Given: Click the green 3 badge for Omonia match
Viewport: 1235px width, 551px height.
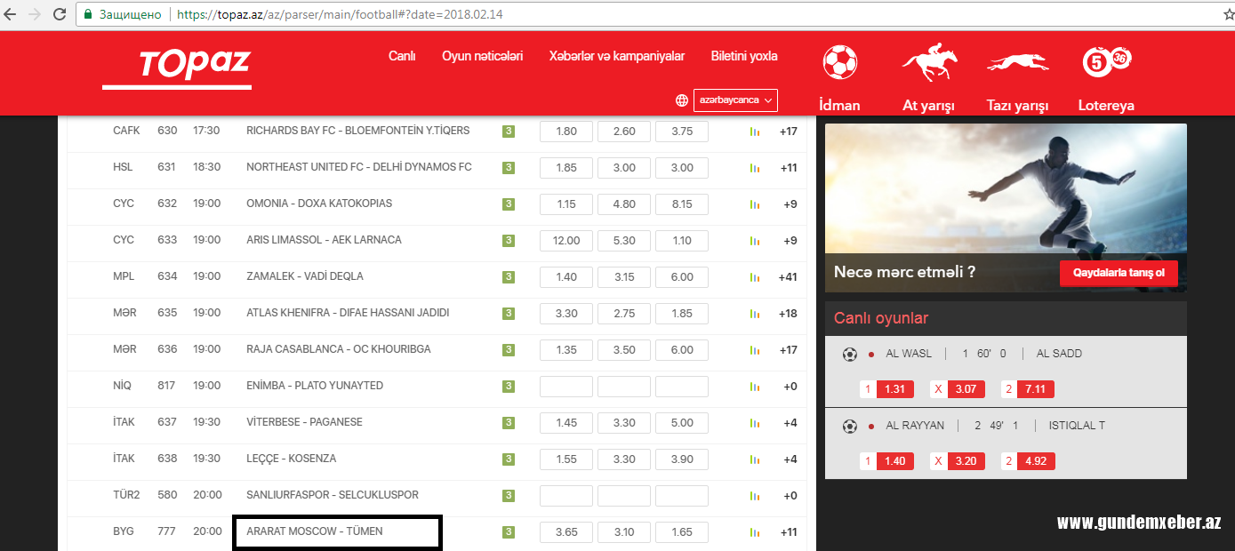Looking at the screenshot, I should [509, 204].
